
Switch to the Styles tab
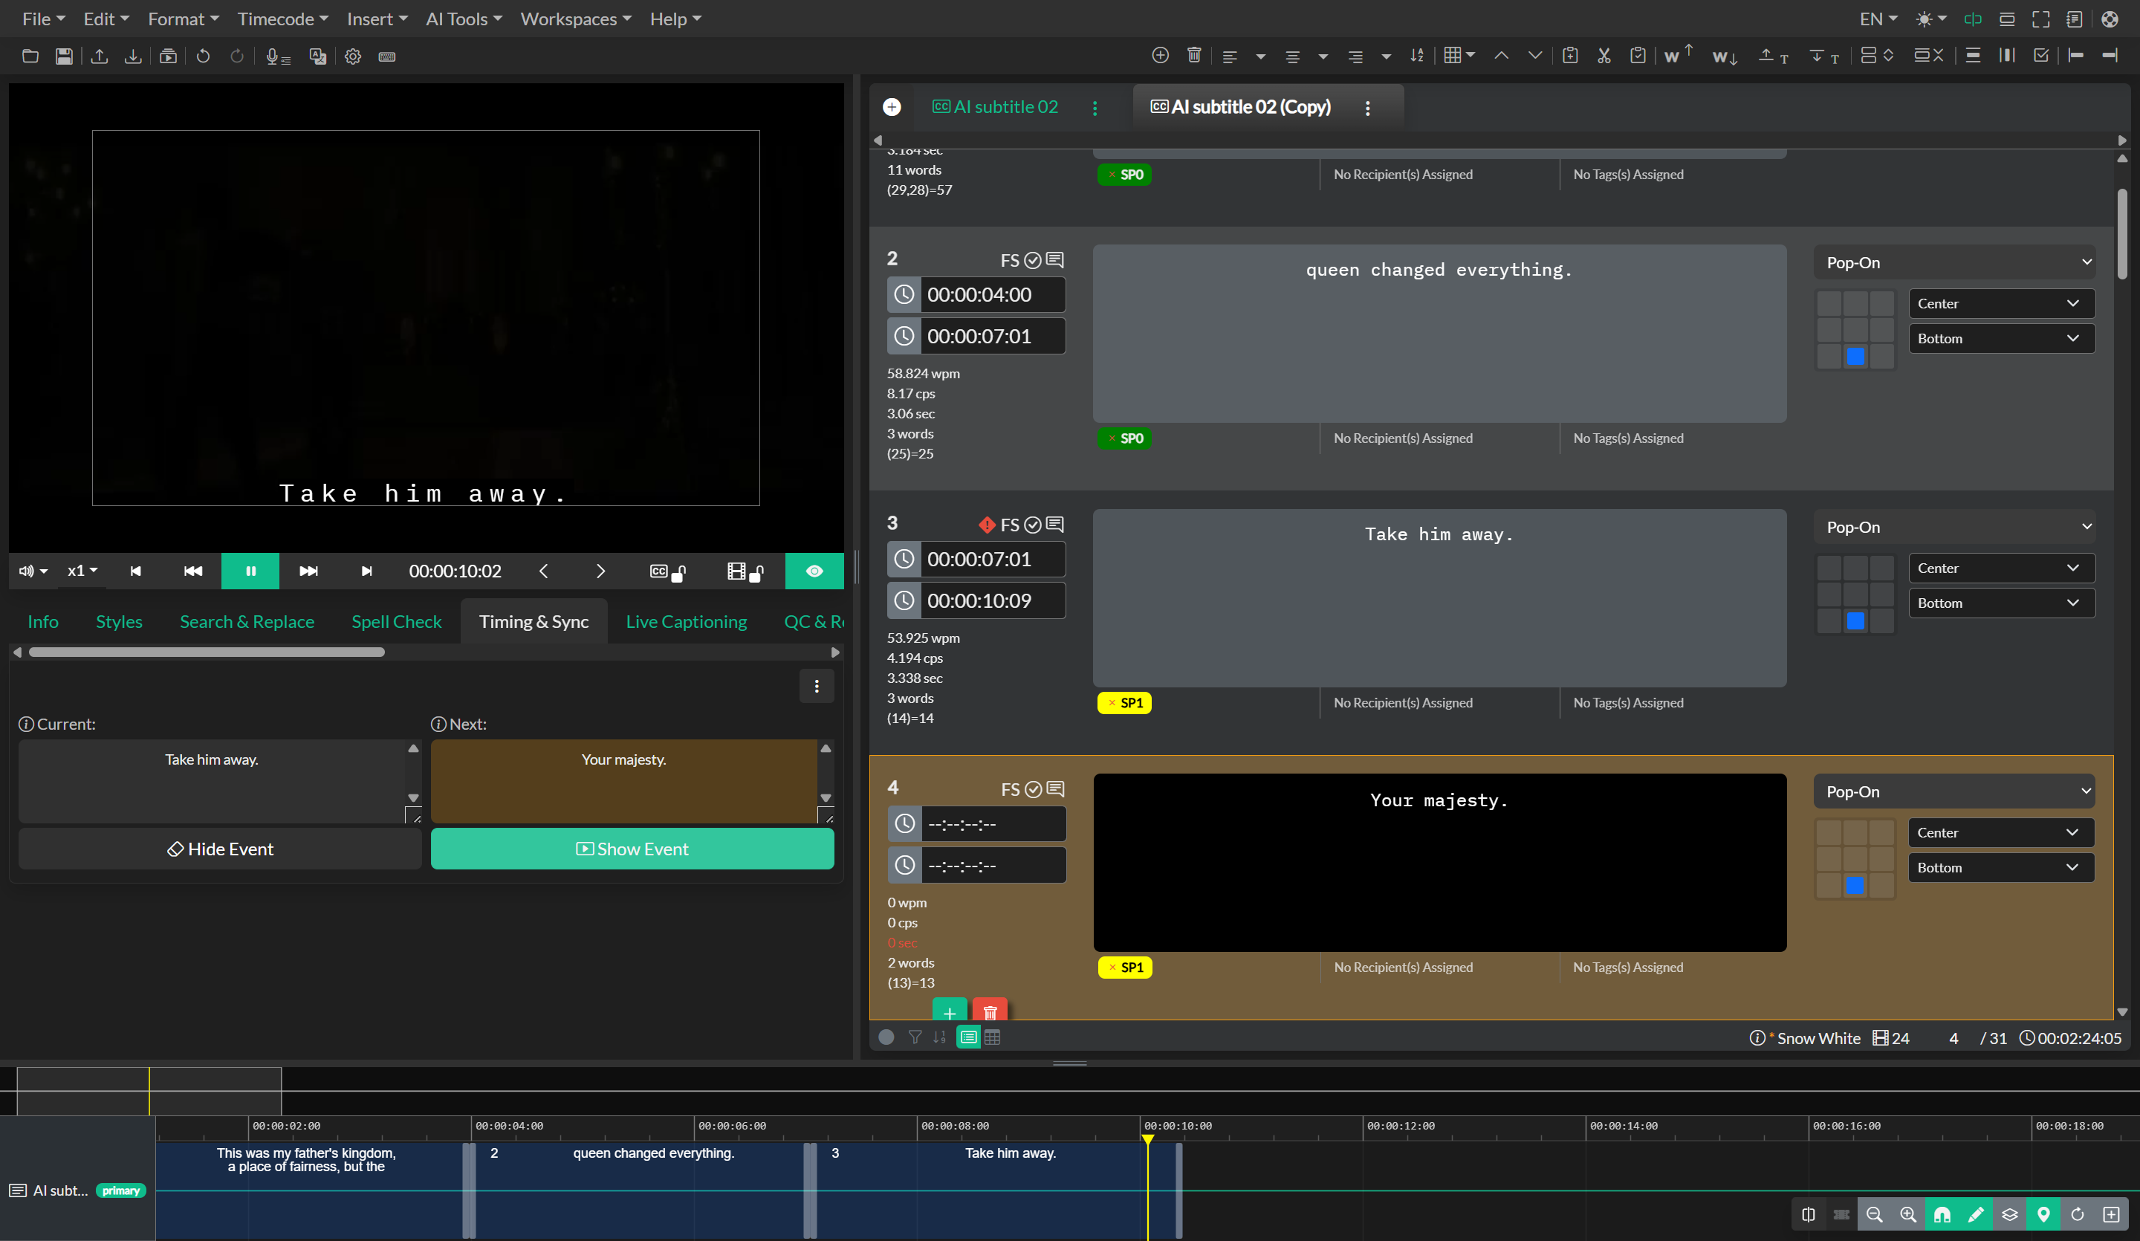coord(119,622)
